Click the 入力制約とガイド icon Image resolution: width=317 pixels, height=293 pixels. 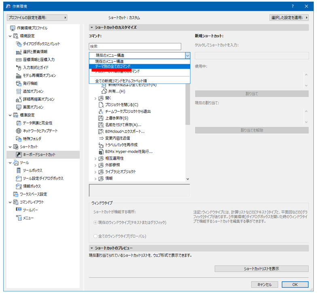19,67
